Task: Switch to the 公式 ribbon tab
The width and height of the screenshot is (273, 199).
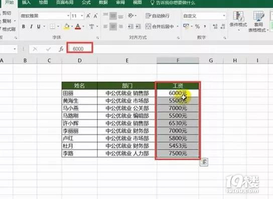Action: pos(86,3)
